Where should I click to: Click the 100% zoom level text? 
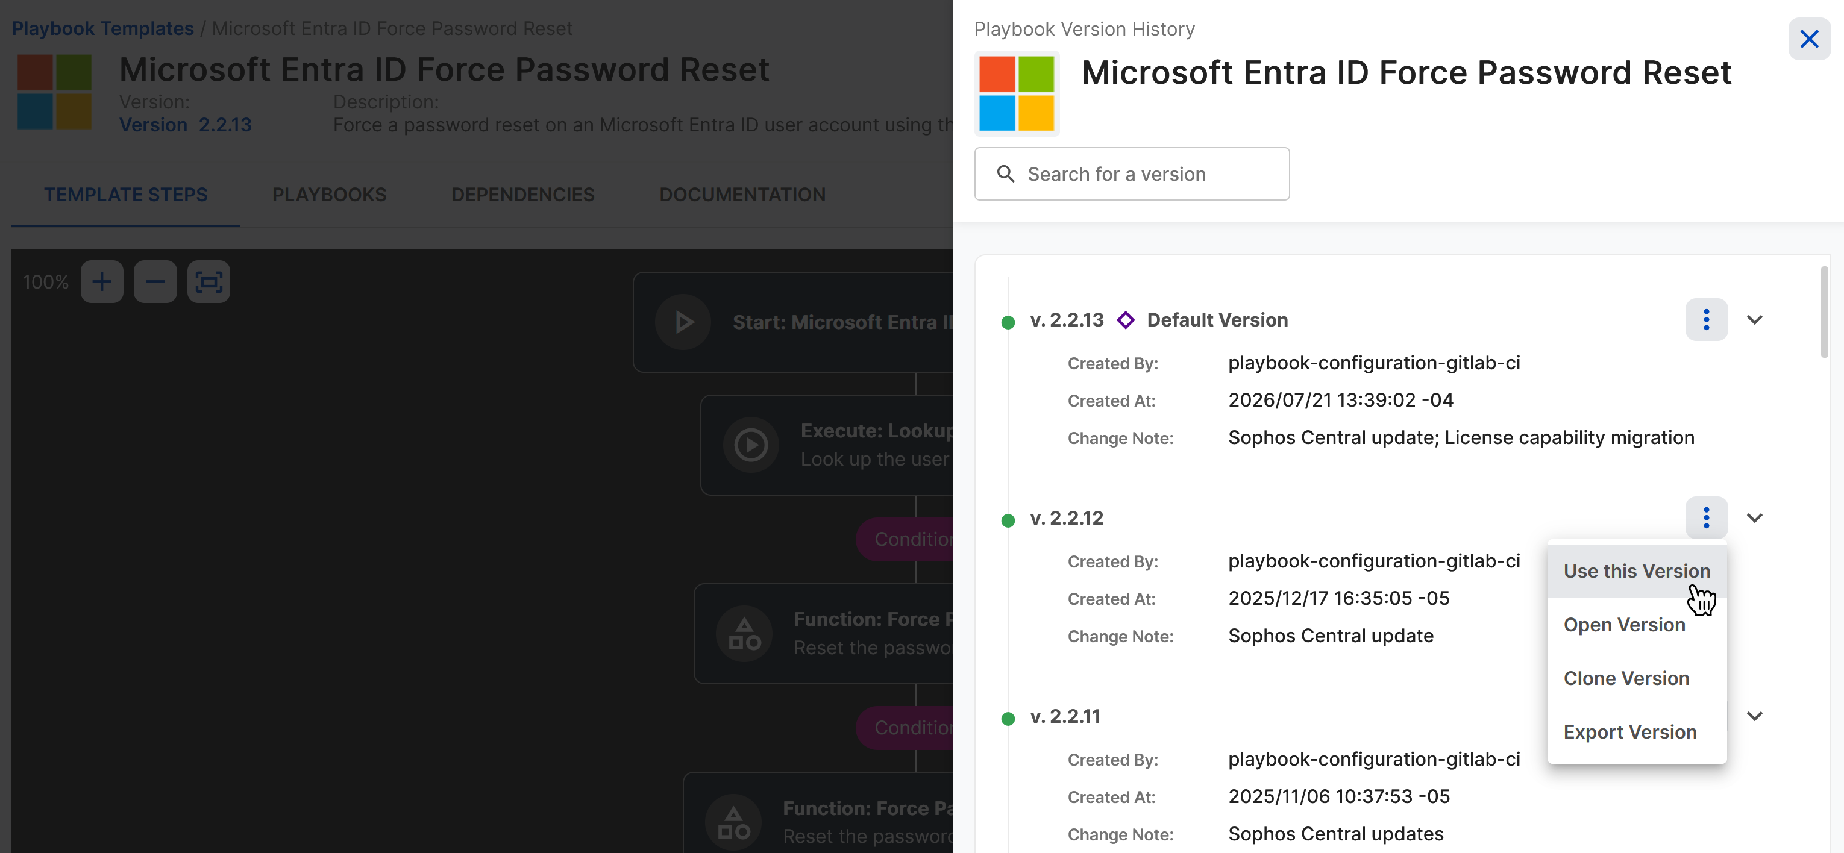point(45,282)
